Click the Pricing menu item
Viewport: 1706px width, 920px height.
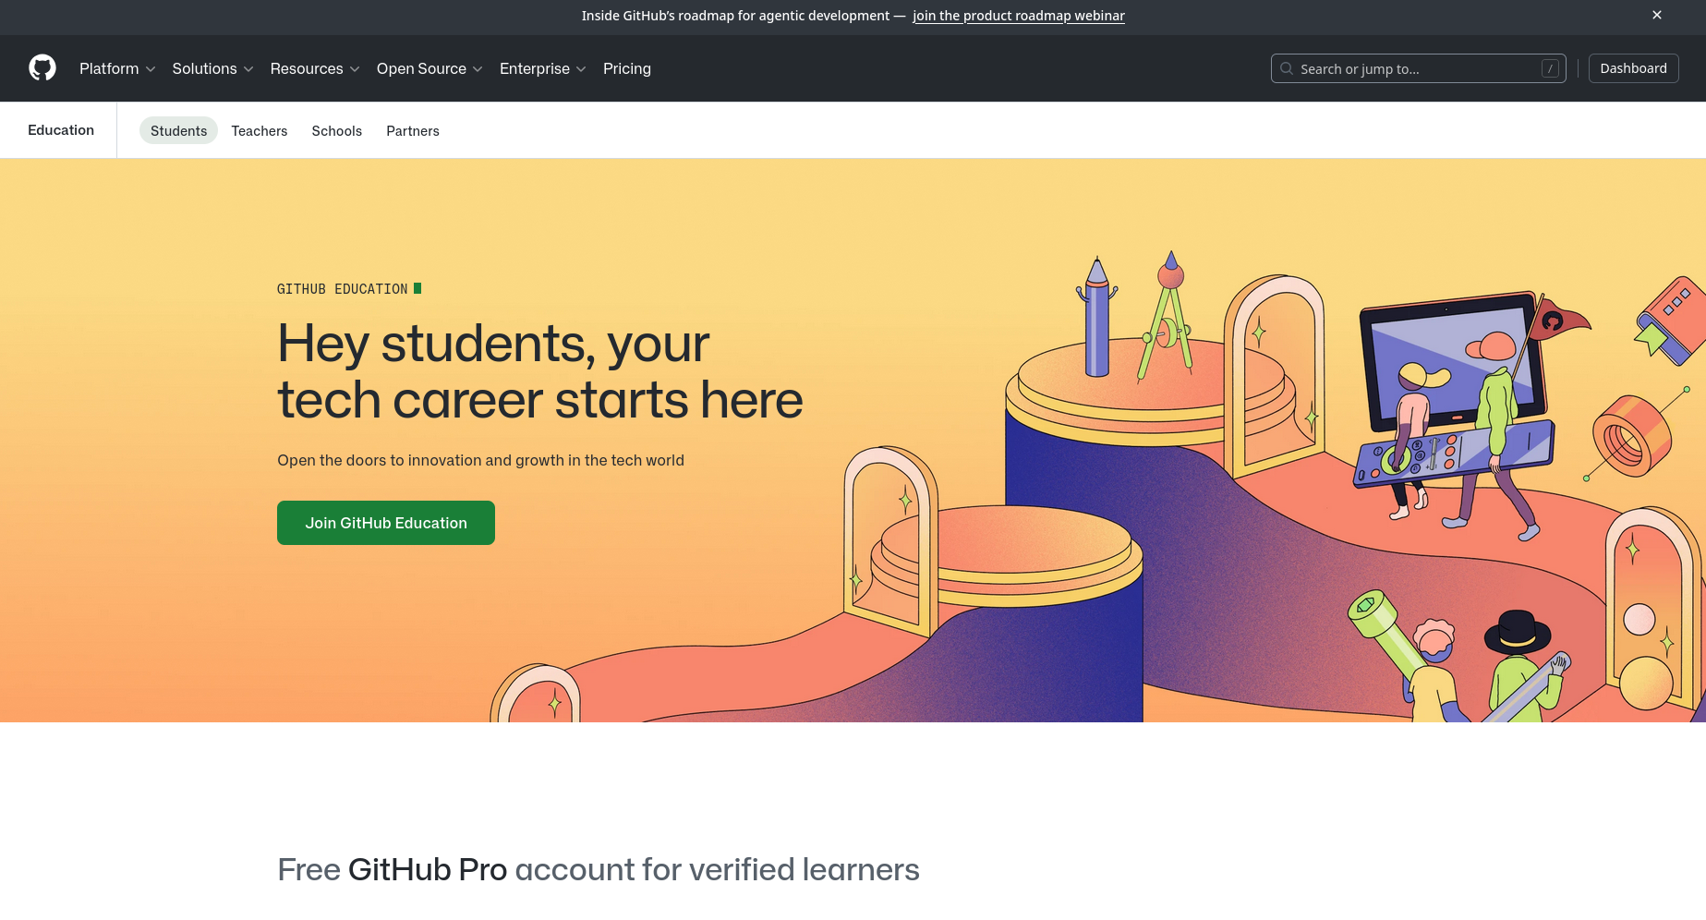[627, 68]
